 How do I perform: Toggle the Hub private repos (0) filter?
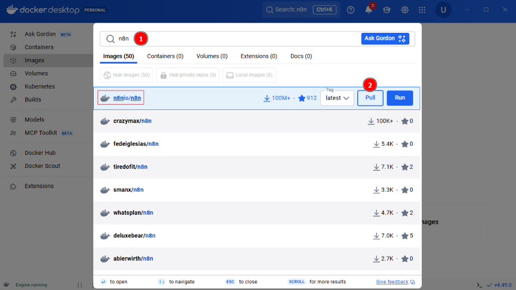point(187,75)
